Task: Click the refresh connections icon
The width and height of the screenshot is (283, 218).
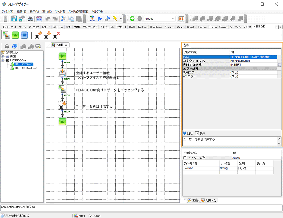Action: pyautogui.click(x=14, y=46)
